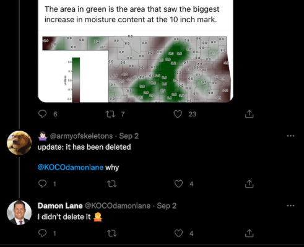Open Damon Lane's display name profile
The width and height of the screenshot is (304, 247).
(60, 206)
